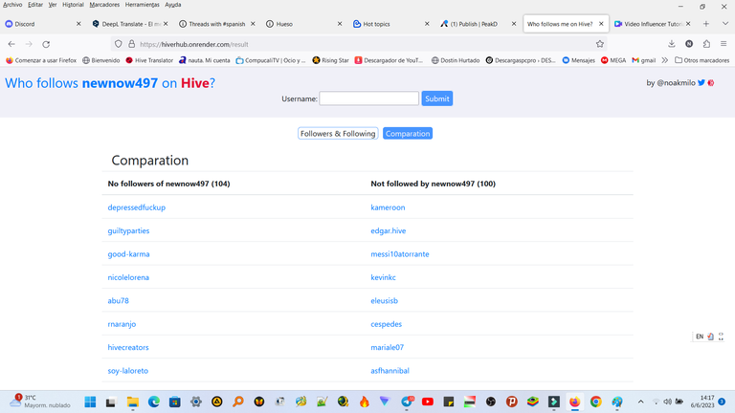Screen dimensions: 735x413
Task: Open the depressedfuckup profile link
Action: point(137,207)
